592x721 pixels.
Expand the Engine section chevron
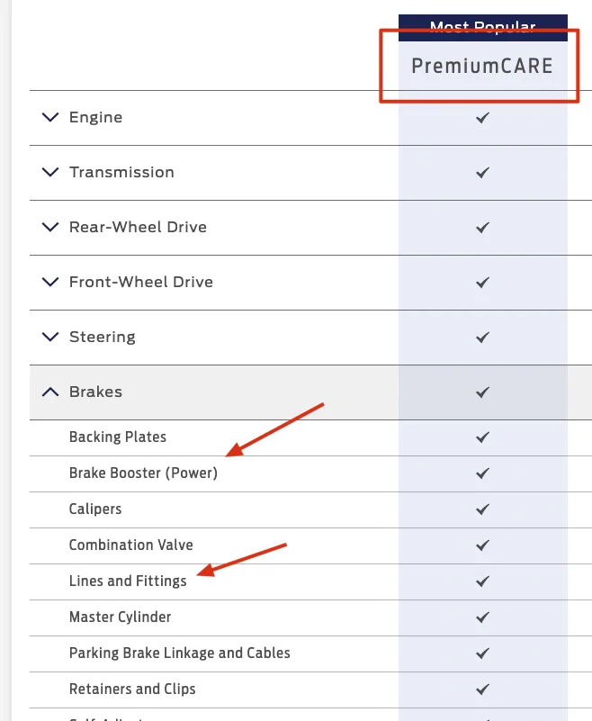click(50, 117)
